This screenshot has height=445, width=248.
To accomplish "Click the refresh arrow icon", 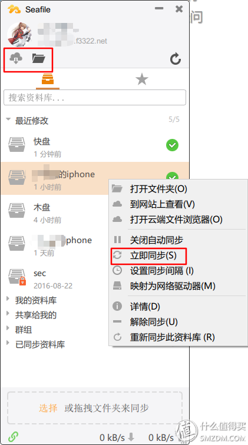I will pyautogui.click(x=176, y=59).
